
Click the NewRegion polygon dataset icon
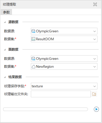click(x=33, y=66)
